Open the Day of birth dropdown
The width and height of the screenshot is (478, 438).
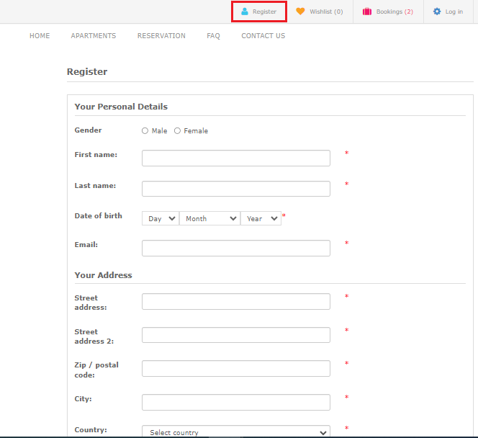click(161, 219)
